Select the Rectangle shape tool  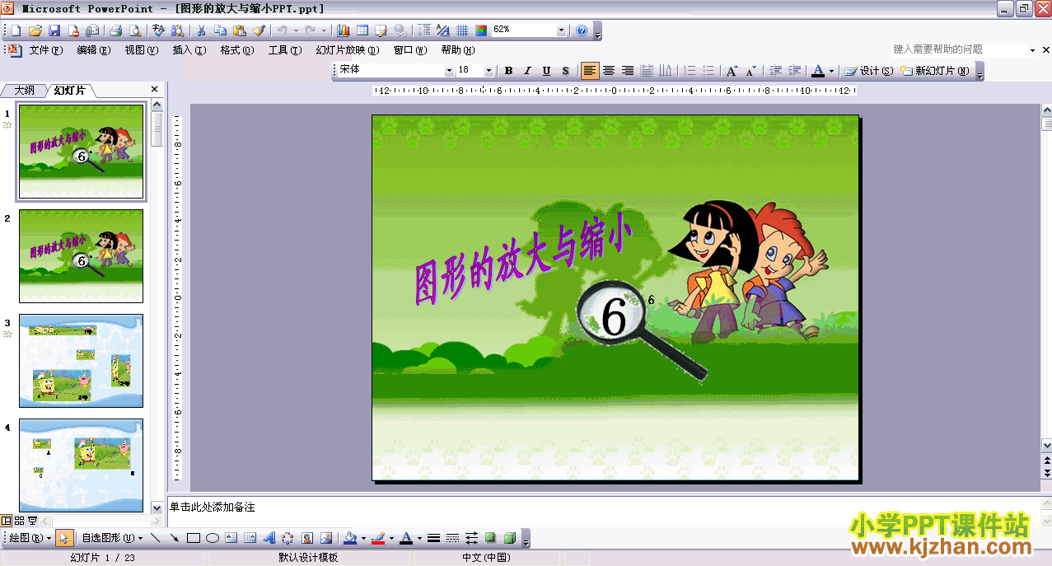(193, 538)
